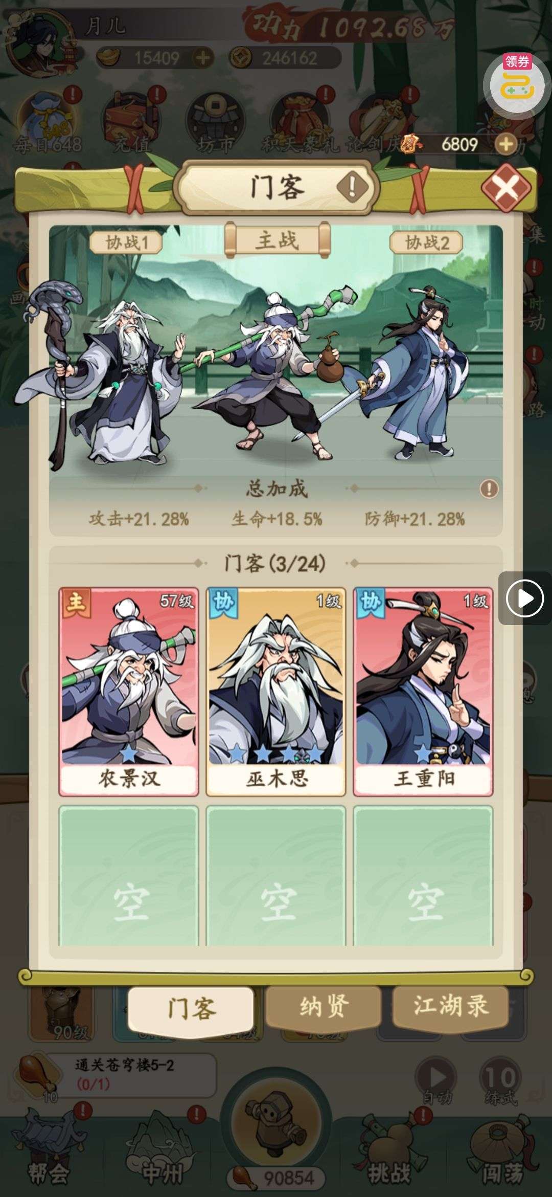The width and height of the screenshot is (552, 1197).
Task: Select the 王重阳 retainer card
Action: click(423, 692)
